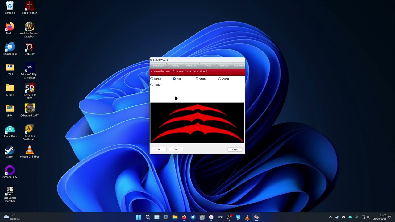This screenshot has width=395, height=222.
Task: Open the Left portrait wizard step
Action: (192, 66)
